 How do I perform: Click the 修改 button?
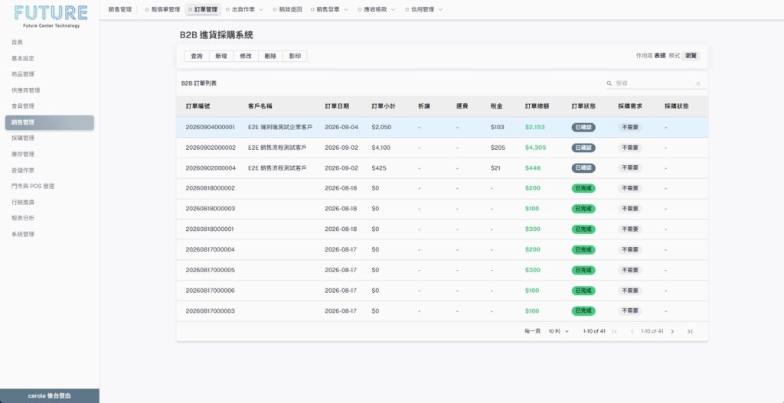tap(246, 57)
